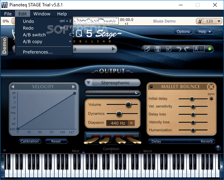Image resolution: width=224 pixels, height=180 pixels.
Task: Click the Reverb effect button
Action: (207, 141)
